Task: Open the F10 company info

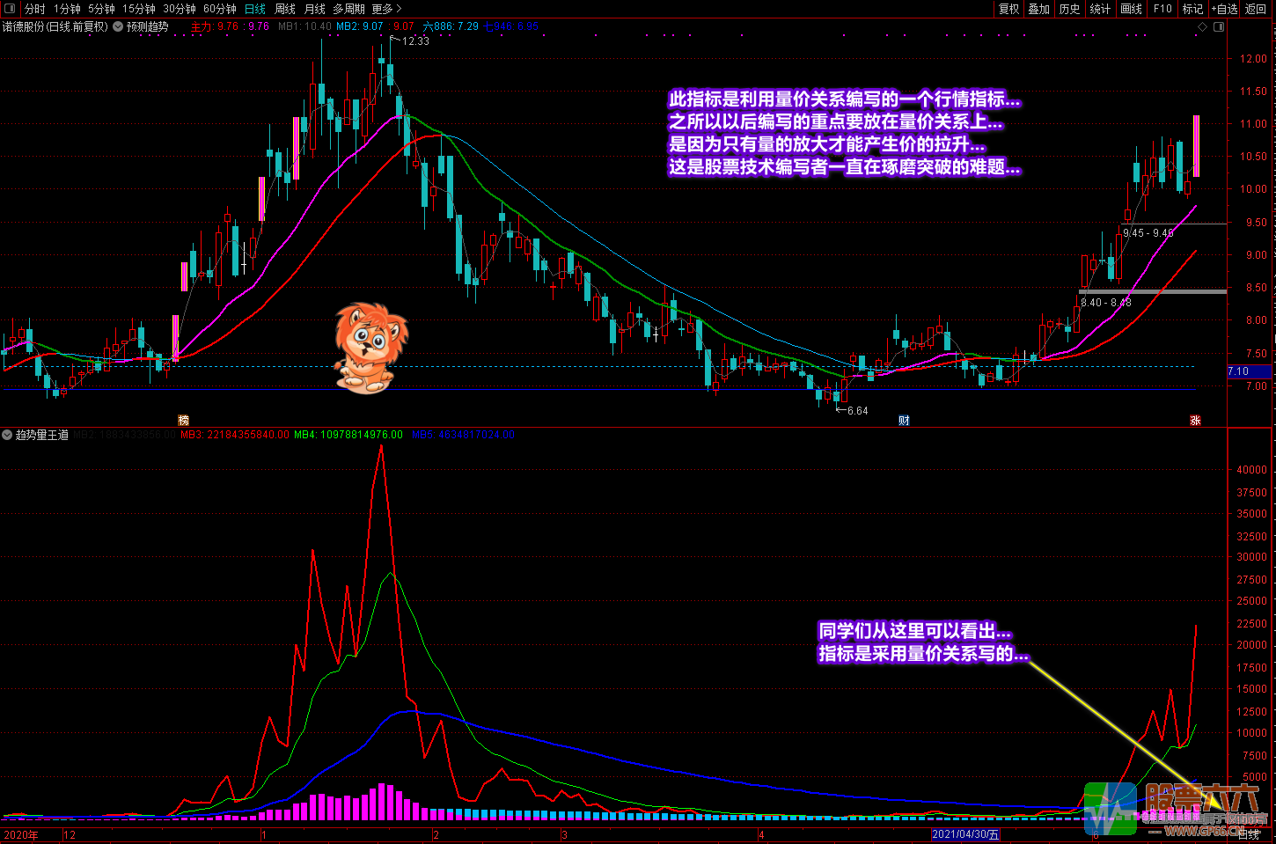Action: point(1163,9)
